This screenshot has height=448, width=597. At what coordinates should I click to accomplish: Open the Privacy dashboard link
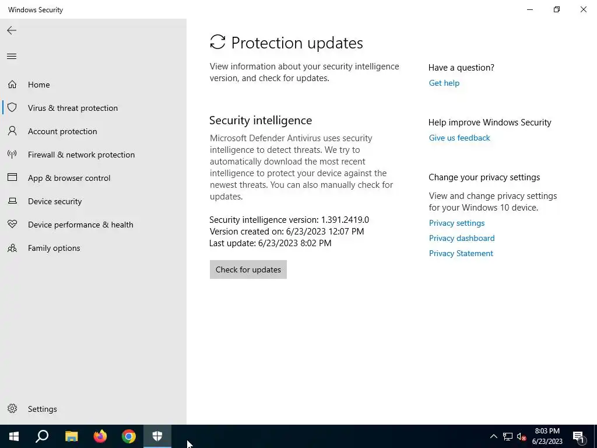pos(462,238)
